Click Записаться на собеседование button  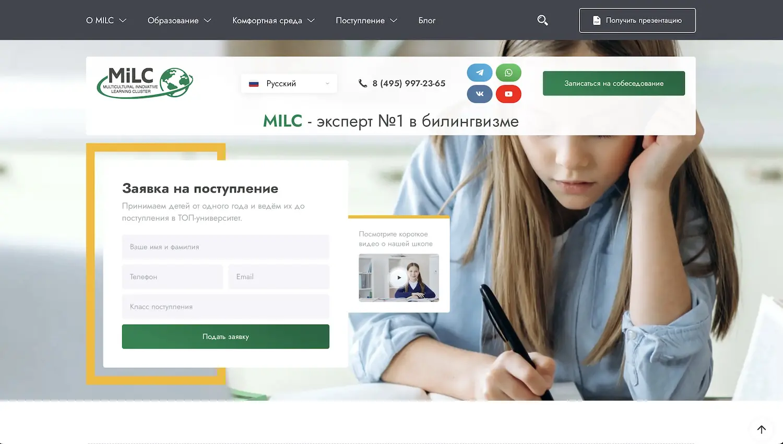pos(614,83)
